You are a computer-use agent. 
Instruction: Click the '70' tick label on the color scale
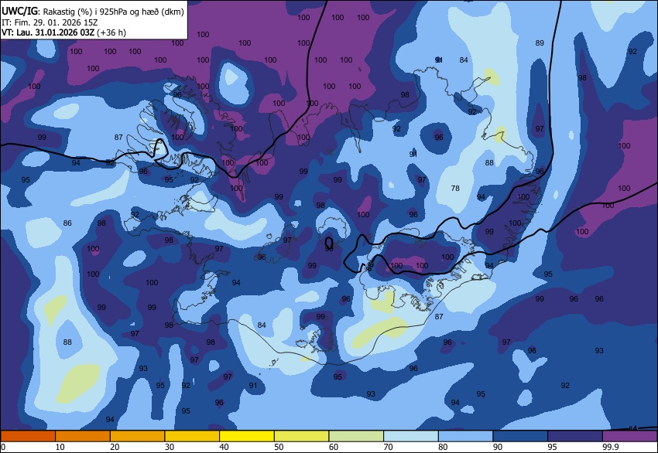click(x=388, y=447)
